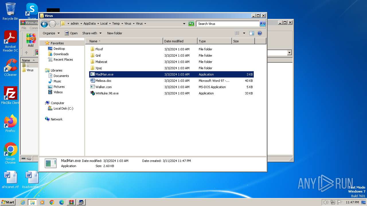Viewport: 367px width, 206px height.
Task: Select the Gnil folder
Action: (98, 56)
